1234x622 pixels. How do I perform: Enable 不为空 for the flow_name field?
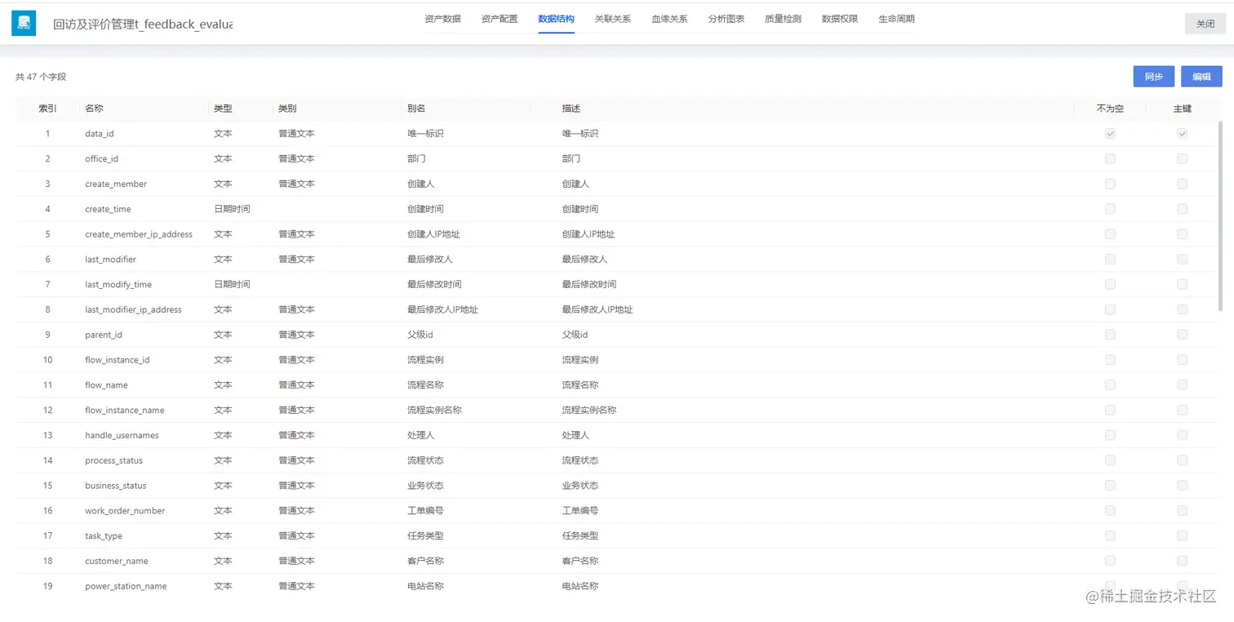point(1109,384)
